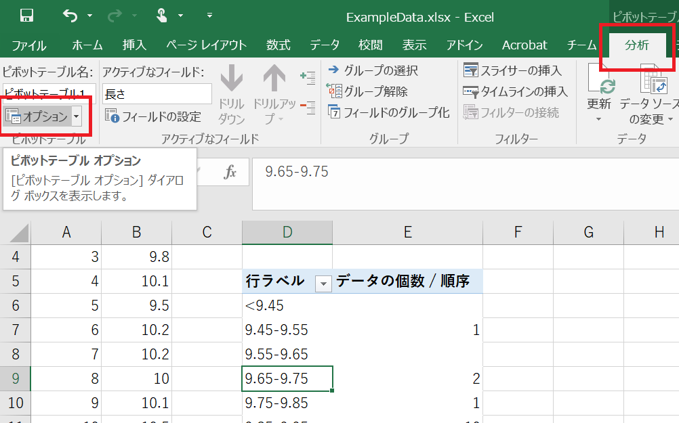This screenshot has height=423, width=679.
Task: Switch to the チーム tab
Action: pos(581,45)
